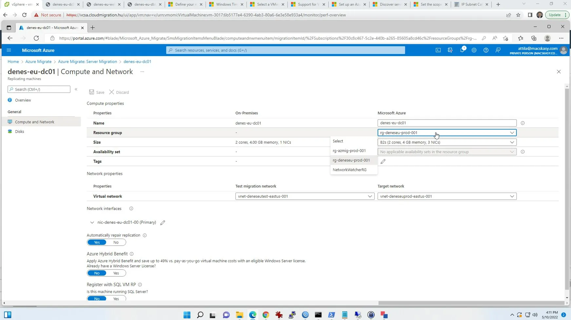This screenshot has height=320, width=571.
Task: Open Test migration network dropdown
Action: click(x=305, y=196)
